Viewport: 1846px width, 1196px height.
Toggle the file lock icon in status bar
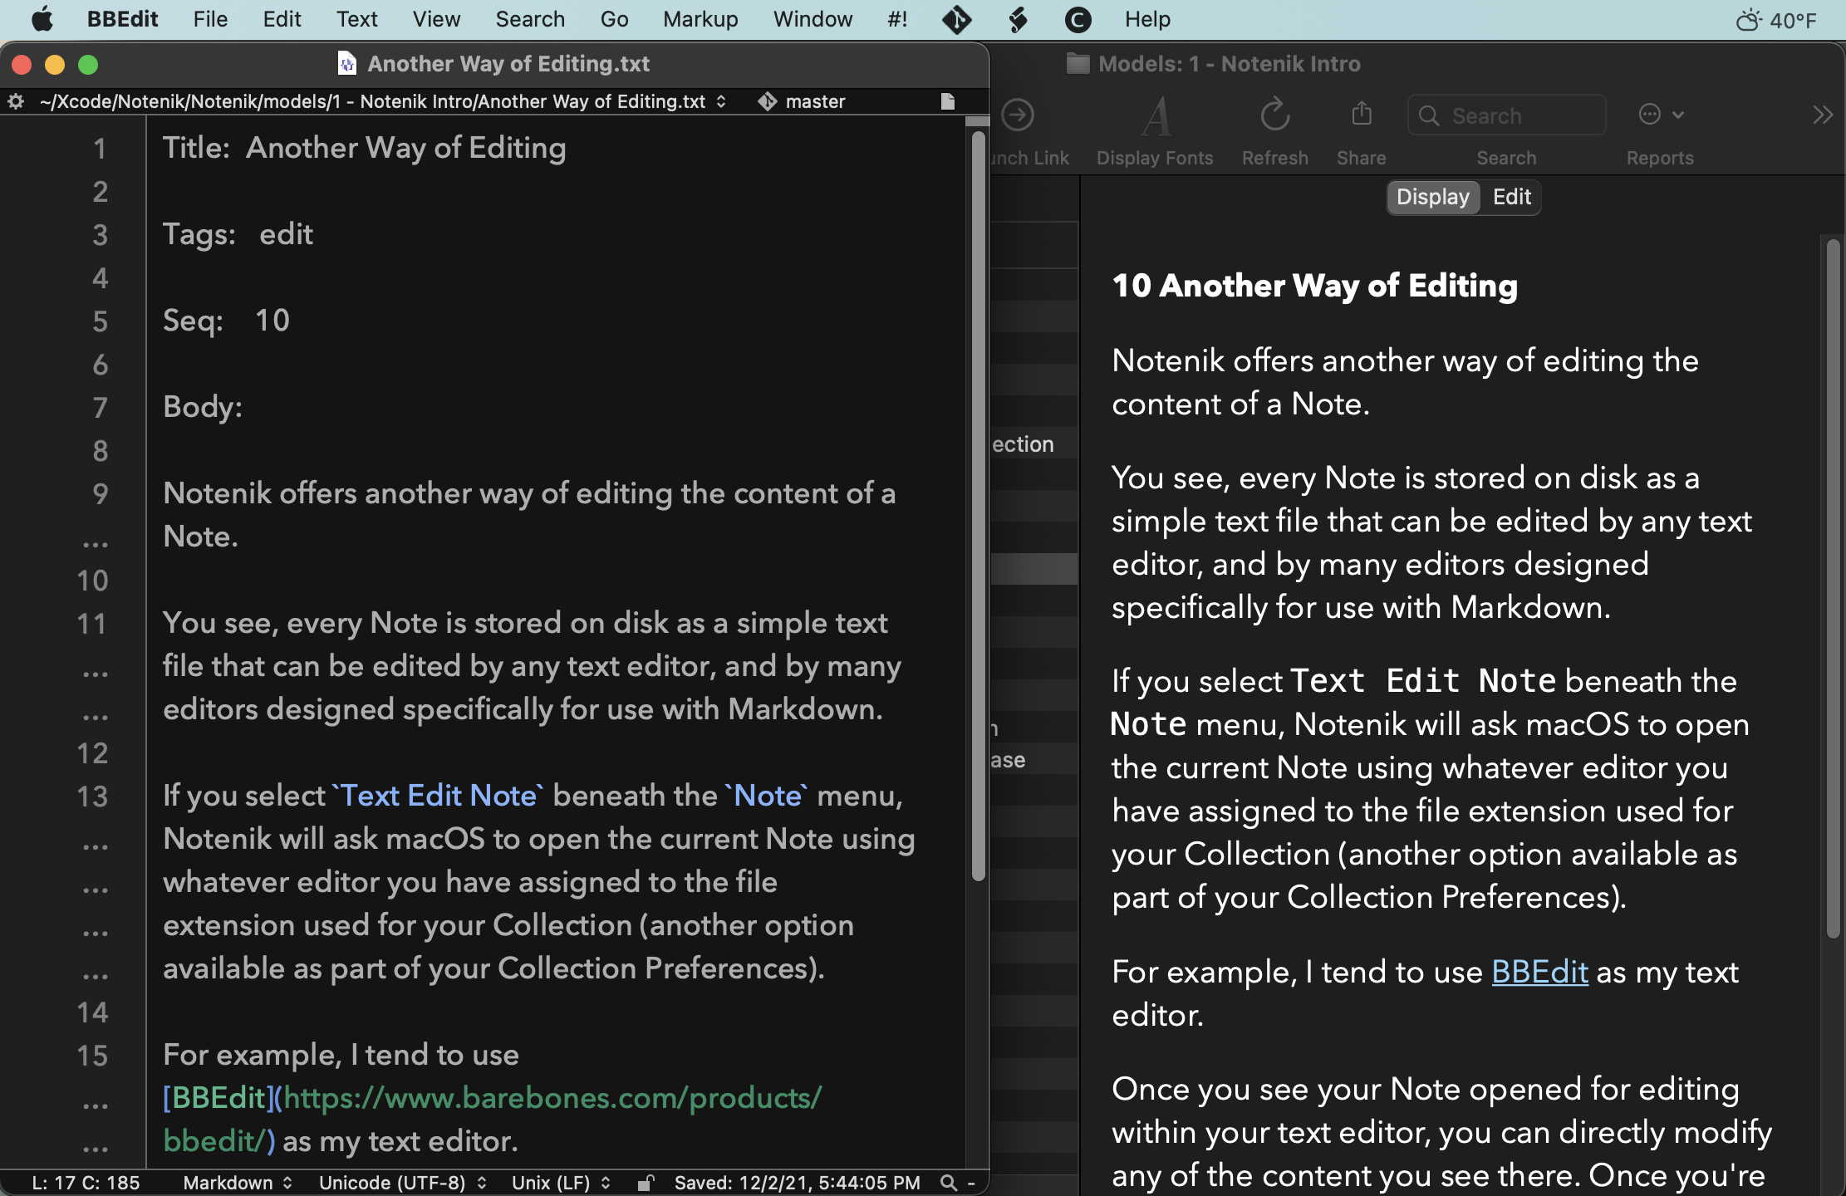click(x=646, y=1182)
